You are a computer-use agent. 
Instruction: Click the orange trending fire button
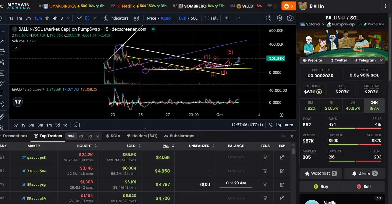point(289,6)
